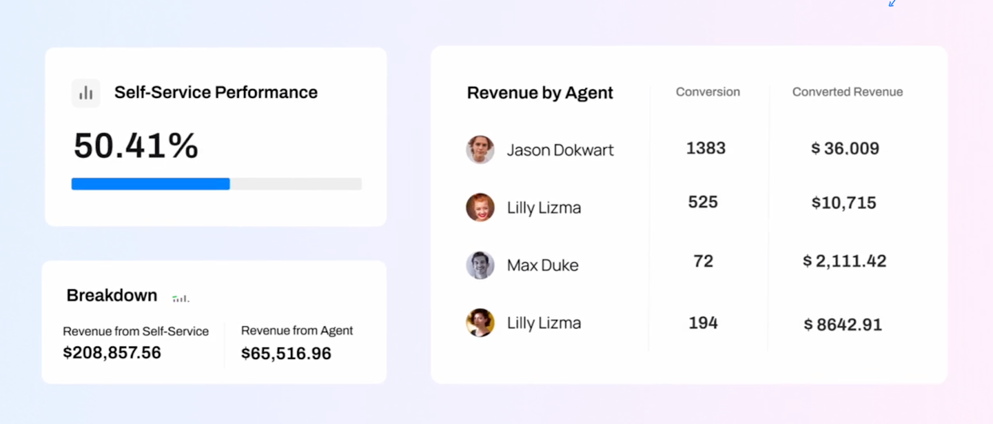
Task: Select the dark-haired Lilly Lizma avatar
Action: [480, 323]
